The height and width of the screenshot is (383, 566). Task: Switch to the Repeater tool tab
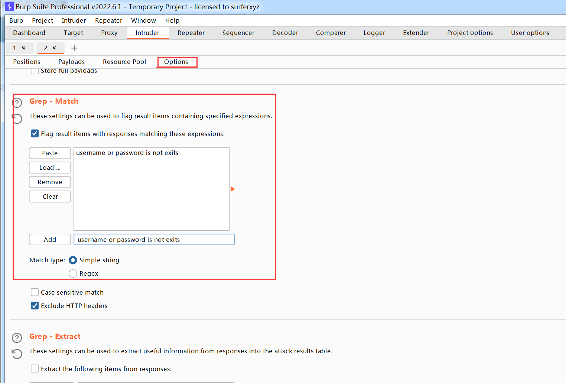pos(191,33)
